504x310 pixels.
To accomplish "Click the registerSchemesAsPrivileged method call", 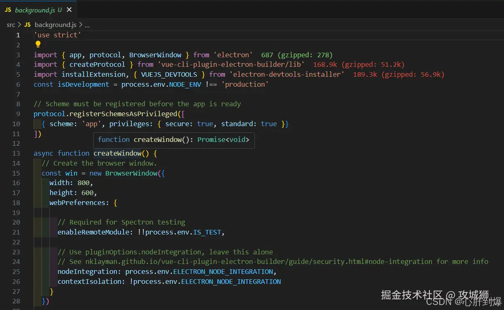I will 123,114.
